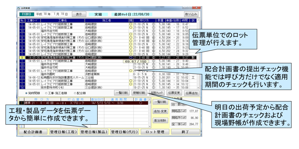Open 野帳印刷 printing

139,93
